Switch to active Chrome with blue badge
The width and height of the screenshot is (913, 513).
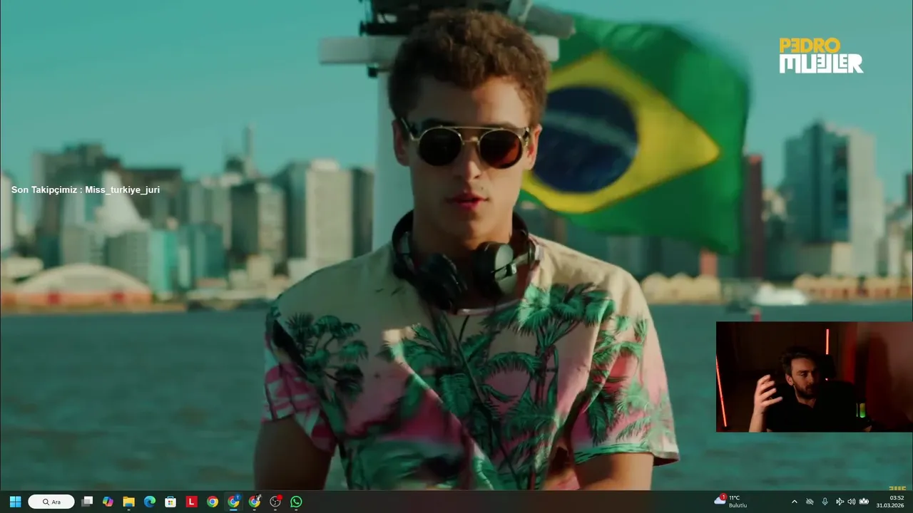[233, 502]
